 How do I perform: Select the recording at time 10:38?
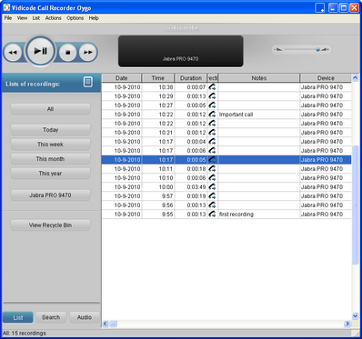pos(226,87)
